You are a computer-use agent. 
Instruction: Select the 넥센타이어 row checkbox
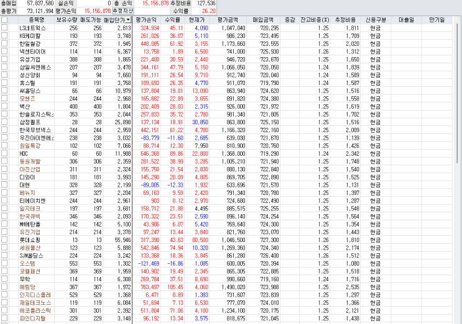tap(4, 51)
